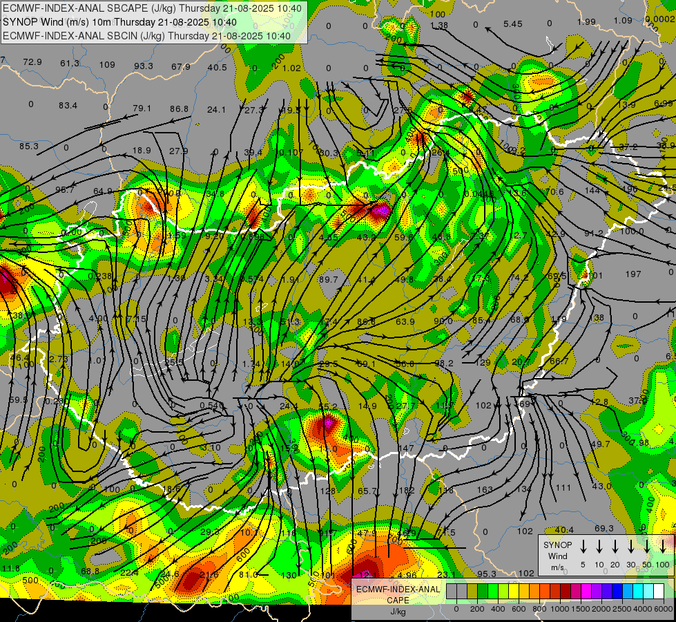Viewport: 676px width, 622px height.
Task: Click the 50 m/s wind arrow in legend
Action: [647, 546]
